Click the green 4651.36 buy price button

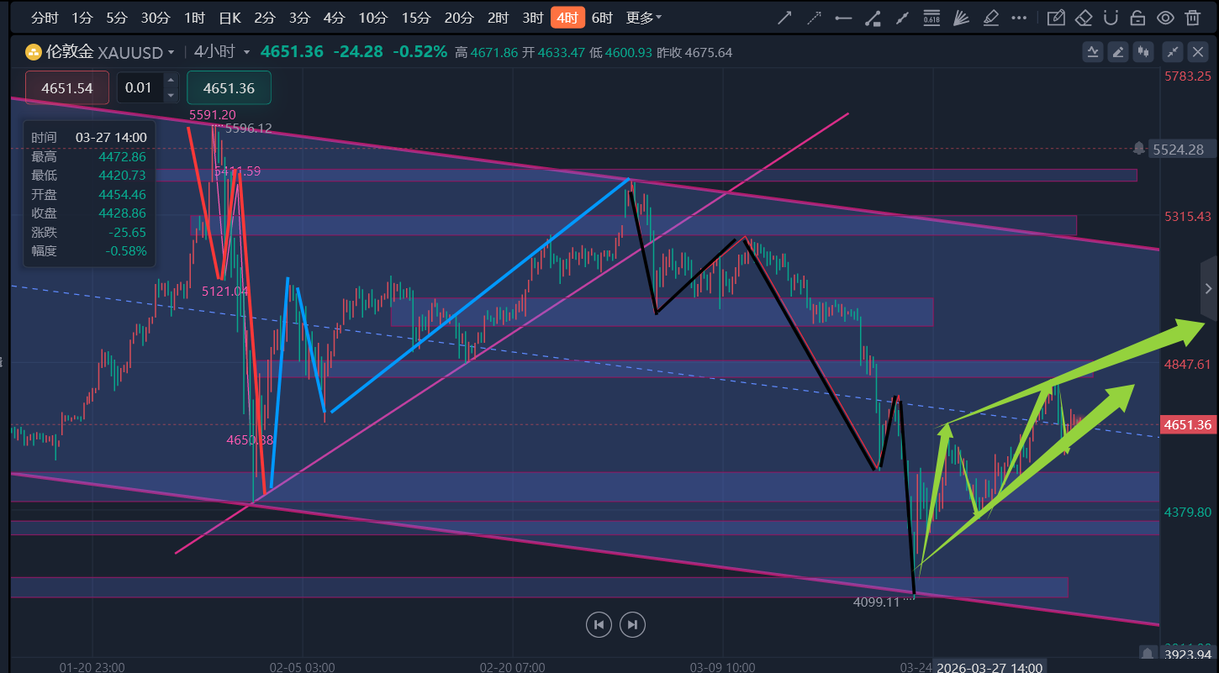tap(230, 87)
